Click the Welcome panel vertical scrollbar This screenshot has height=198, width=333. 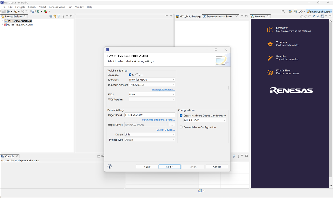331,102
